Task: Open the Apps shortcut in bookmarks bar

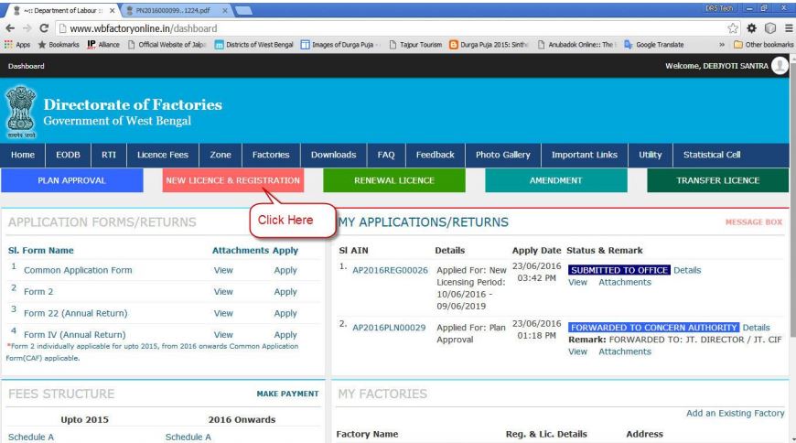Action: (17, 45)
